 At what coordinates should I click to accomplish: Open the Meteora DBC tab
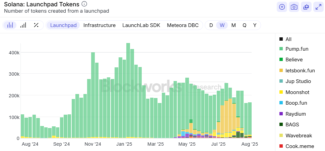point(183,25)
